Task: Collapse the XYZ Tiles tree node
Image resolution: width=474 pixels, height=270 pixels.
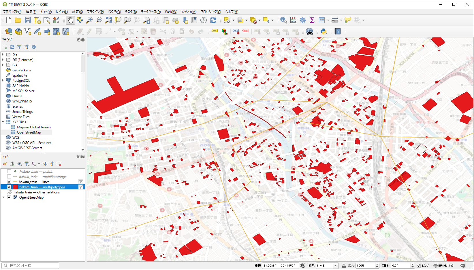Action: tap(3, 122)
